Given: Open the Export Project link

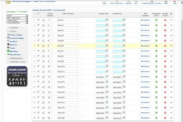Looking at the screenshot, I should tap(15, 55).
